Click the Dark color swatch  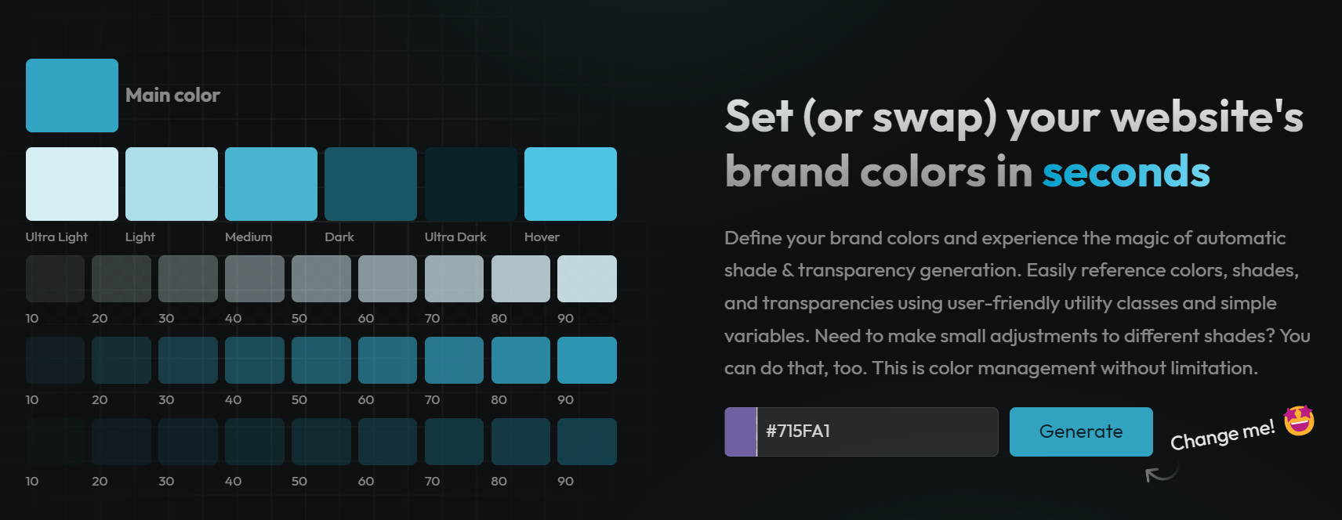371,184
